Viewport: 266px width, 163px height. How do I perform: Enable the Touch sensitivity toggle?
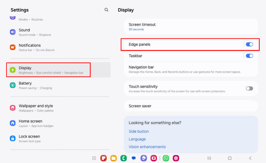pos(249,88)
